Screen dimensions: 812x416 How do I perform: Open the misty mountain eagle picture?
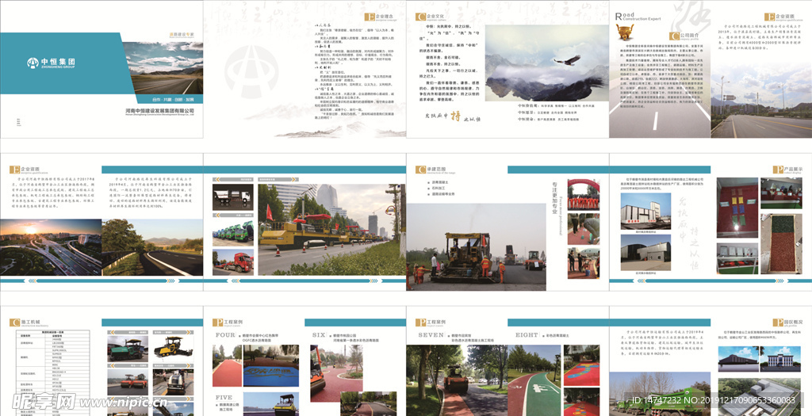547,63
